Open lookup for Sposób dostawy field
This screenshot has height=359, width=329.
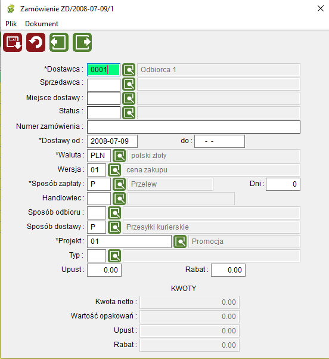114,227
